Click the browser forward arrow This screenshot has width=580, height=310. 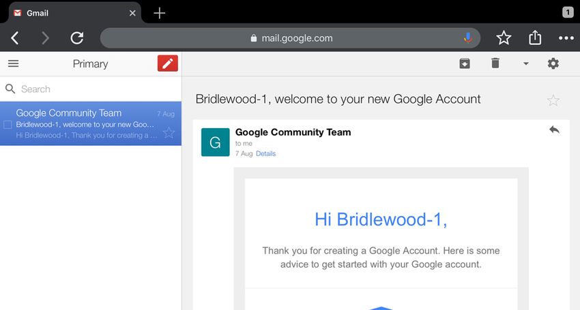(x=45, y=38)
